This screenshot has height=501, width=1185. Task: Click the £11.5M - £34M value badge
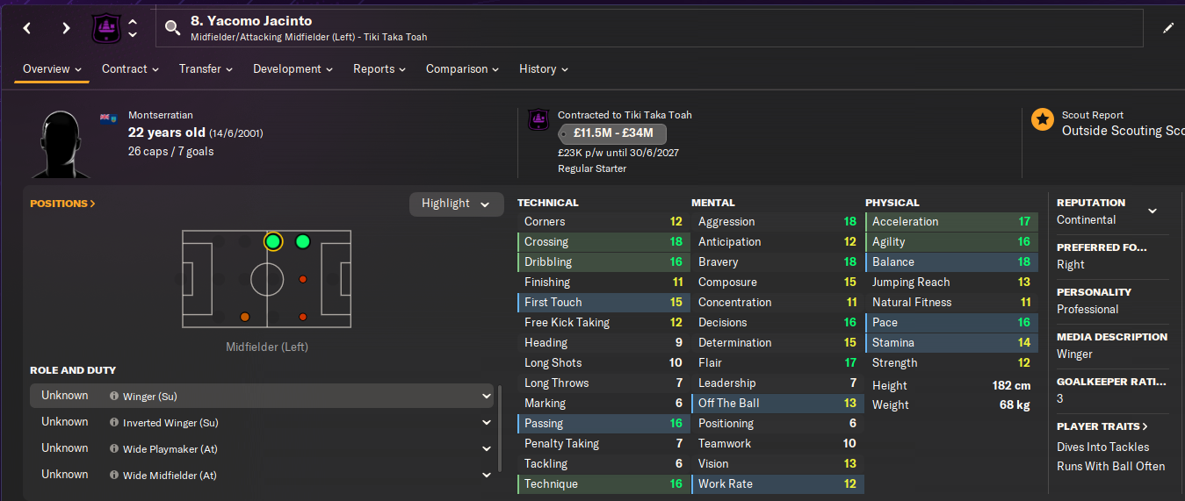(x=612, y=133)
